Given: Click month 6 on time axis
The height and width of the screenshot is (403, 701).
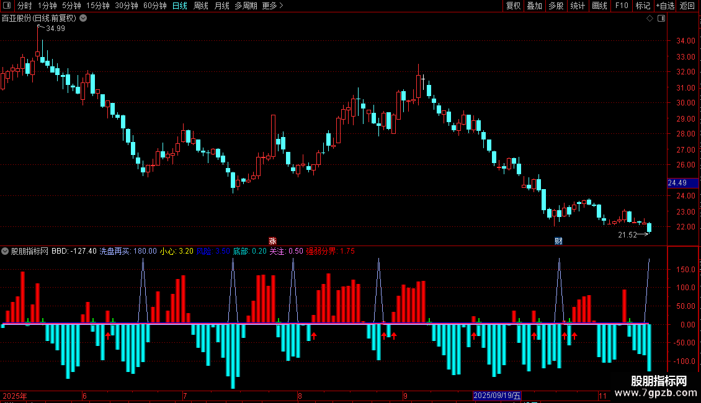Looking at the screenshot, I should pos(84,396).
